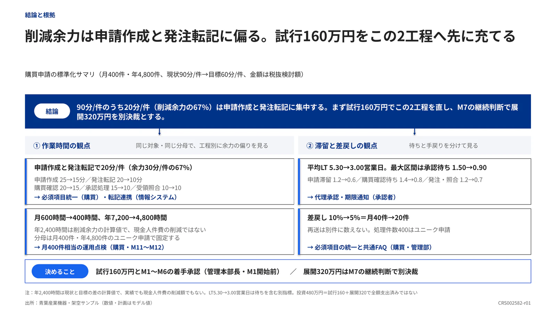Screen dimensions: 556x313
Task: Click the line '年2,400時間は削減余力の計算値で'
Action: click(120, 230)
